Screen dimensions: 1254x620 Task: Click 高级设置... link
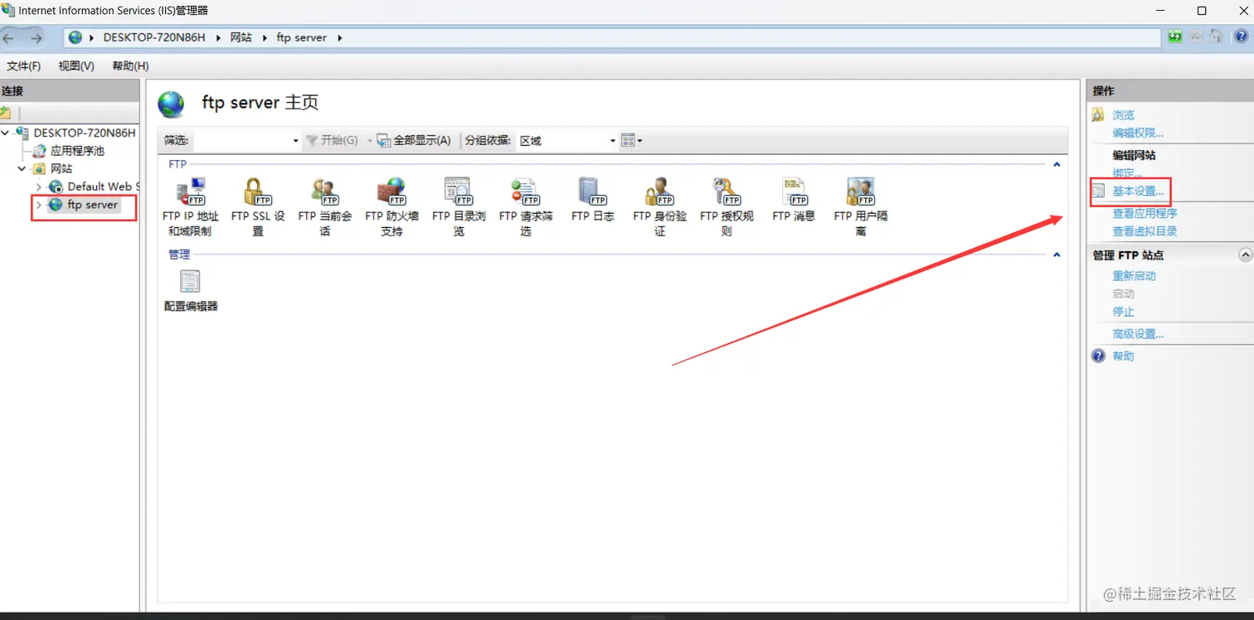point(1138,334)
